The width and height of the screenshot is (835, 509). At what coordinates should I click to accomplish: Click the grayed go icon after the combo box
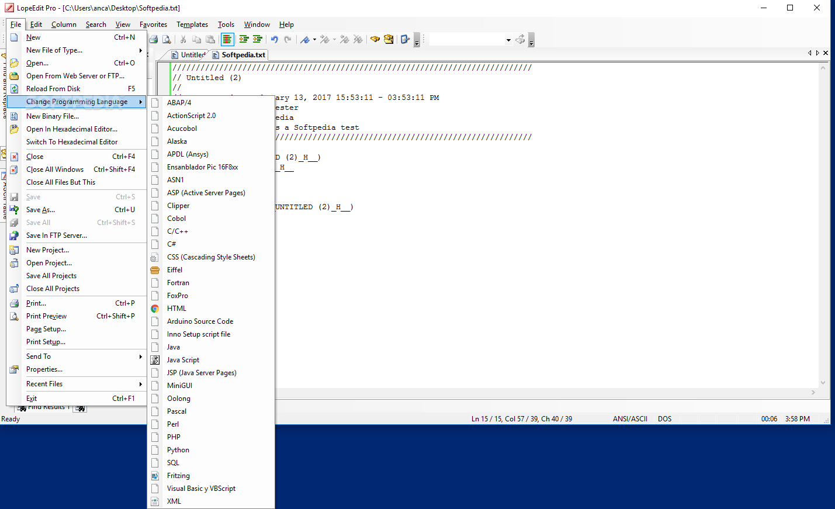520,40
